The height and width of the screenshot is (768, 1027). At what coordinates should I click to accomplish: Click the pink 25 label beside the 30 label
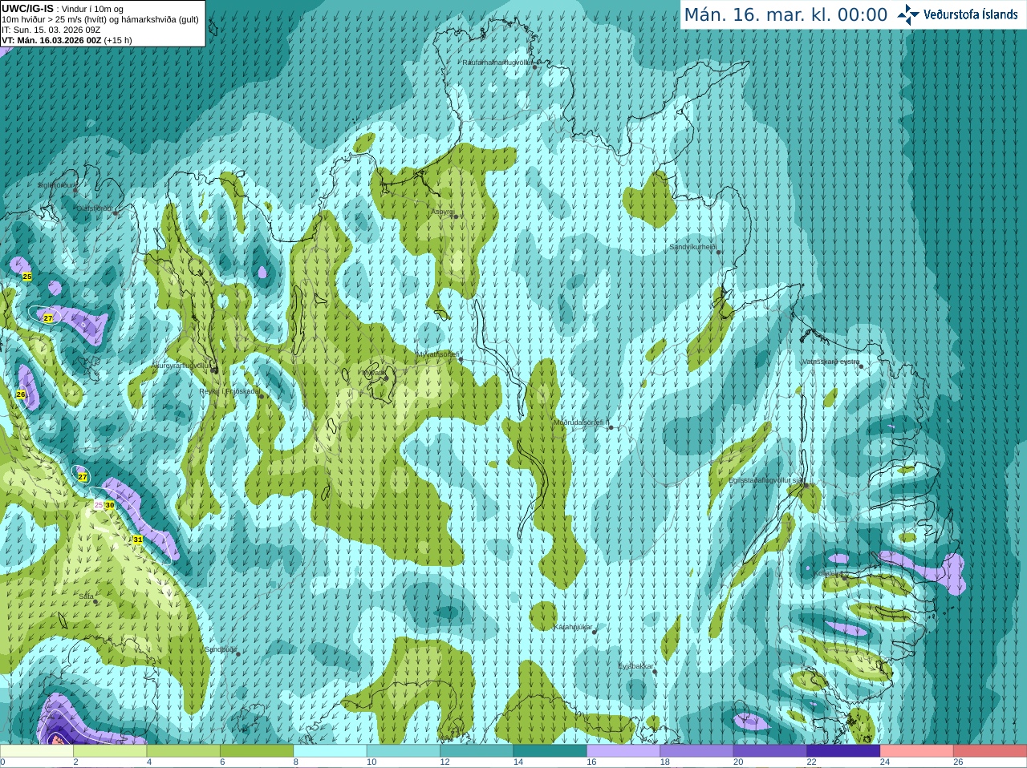(x=99, y=505)
